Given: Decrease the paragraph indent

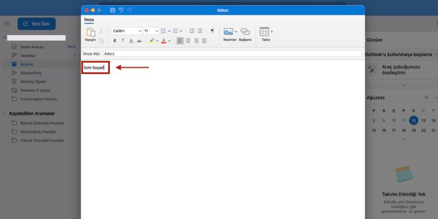Looking at the screenshot, I should (192, 31).
